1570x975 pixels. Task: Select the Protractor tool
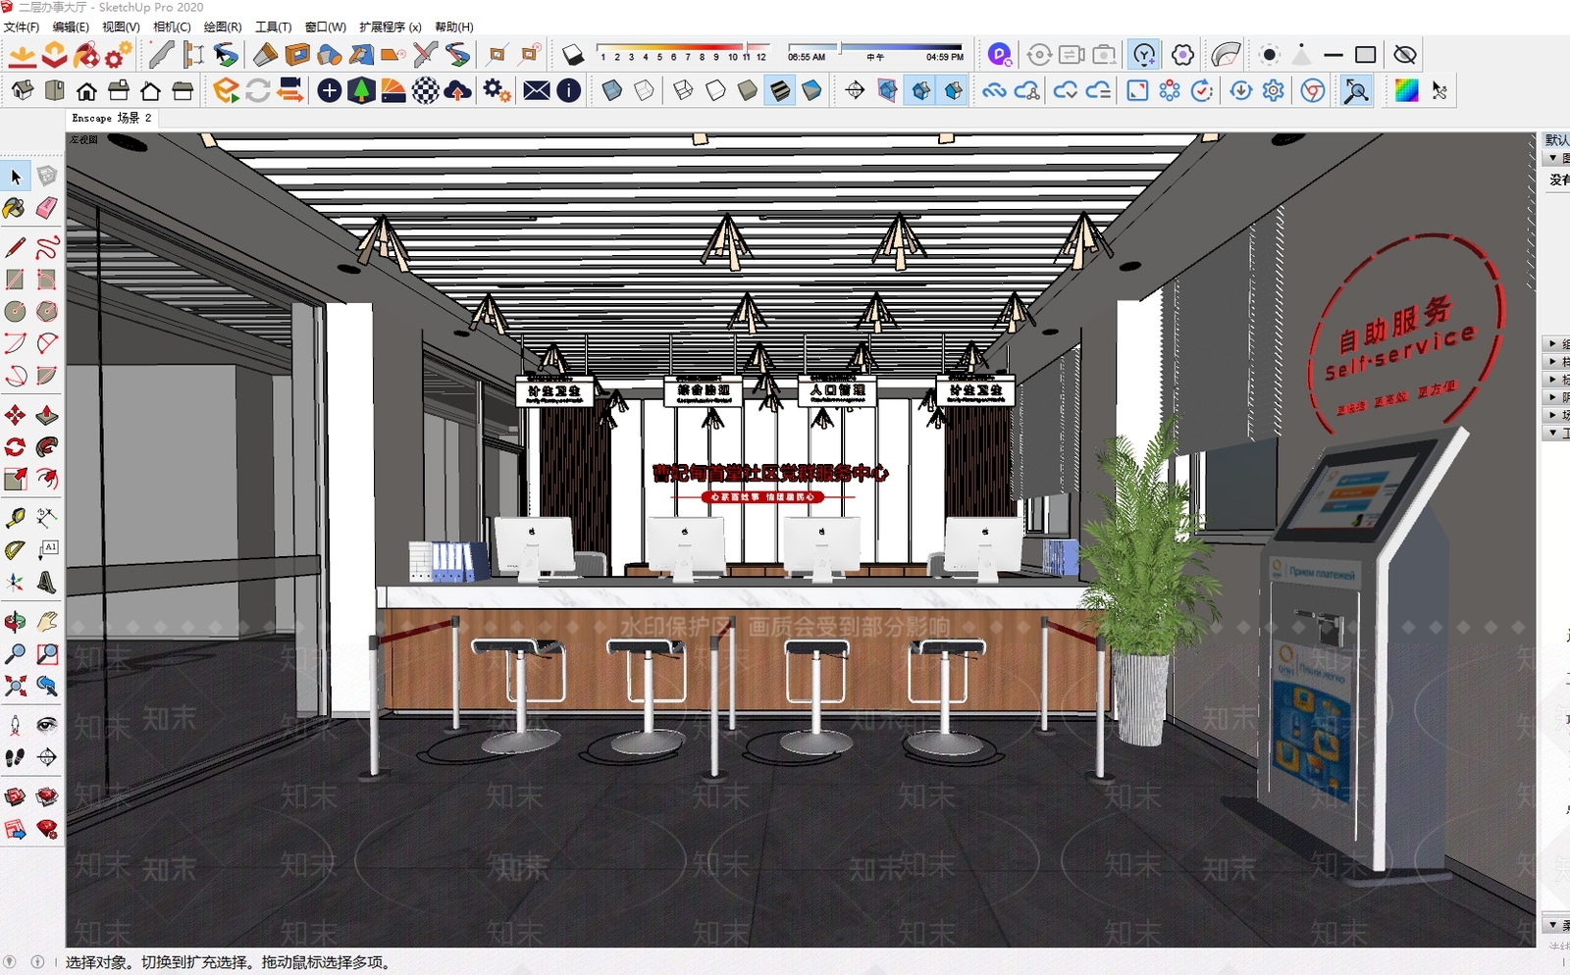coord(15,550)
